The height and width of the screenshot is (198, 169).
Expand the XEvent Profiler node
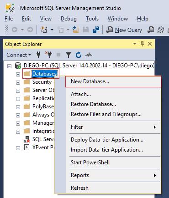[x=18, y=148]
